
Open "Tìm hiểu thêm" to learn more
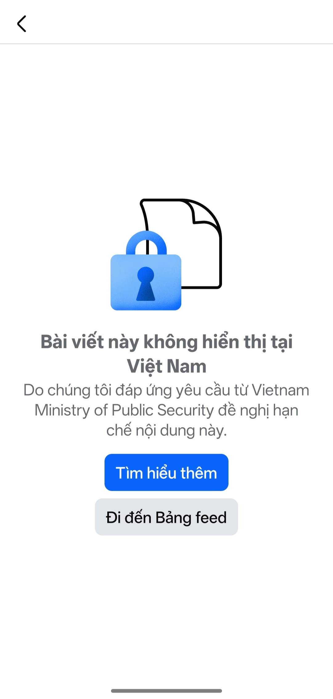point(166,472)
